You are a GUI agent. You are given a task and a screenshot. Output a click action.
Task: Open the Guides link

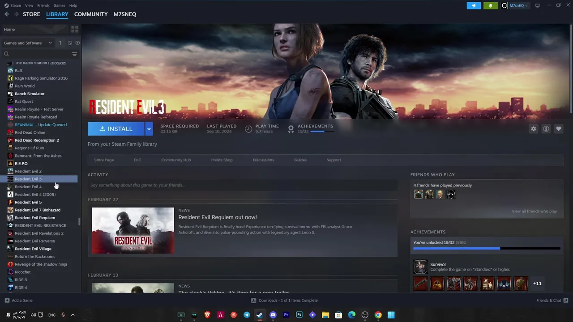pyautogui.click(x=300, y=160)
